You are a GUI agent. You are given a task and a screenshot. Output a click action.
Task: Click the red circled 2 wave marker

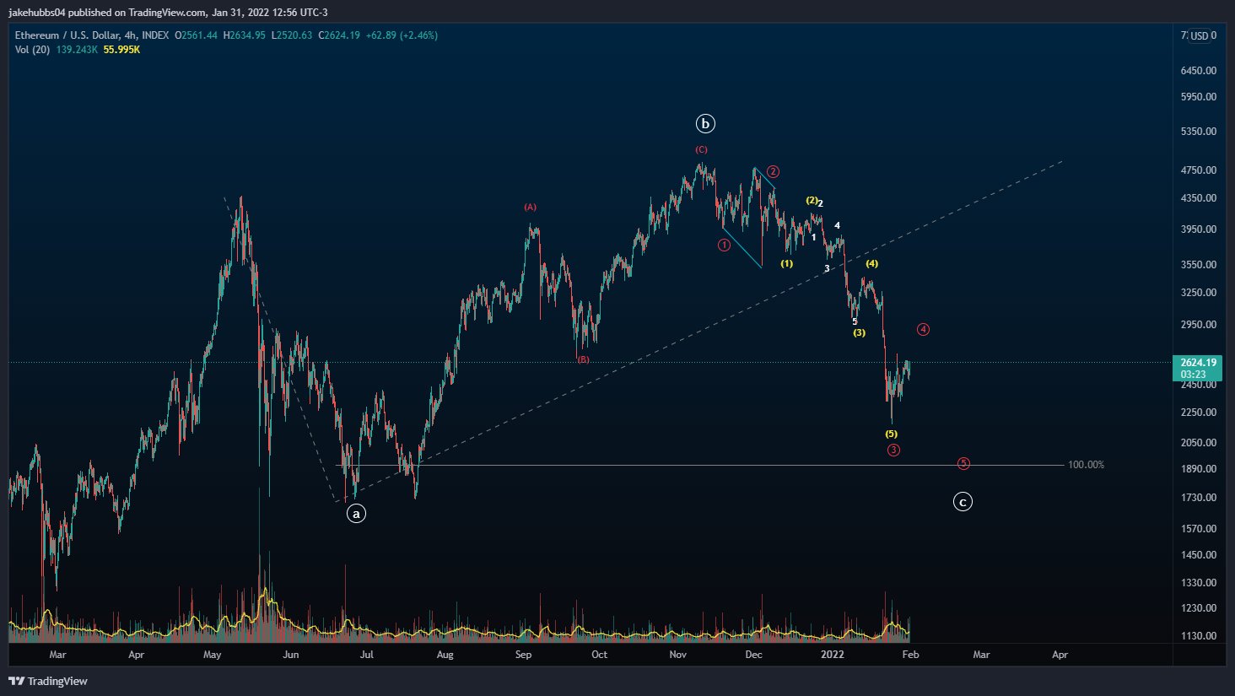click(773, 172)
